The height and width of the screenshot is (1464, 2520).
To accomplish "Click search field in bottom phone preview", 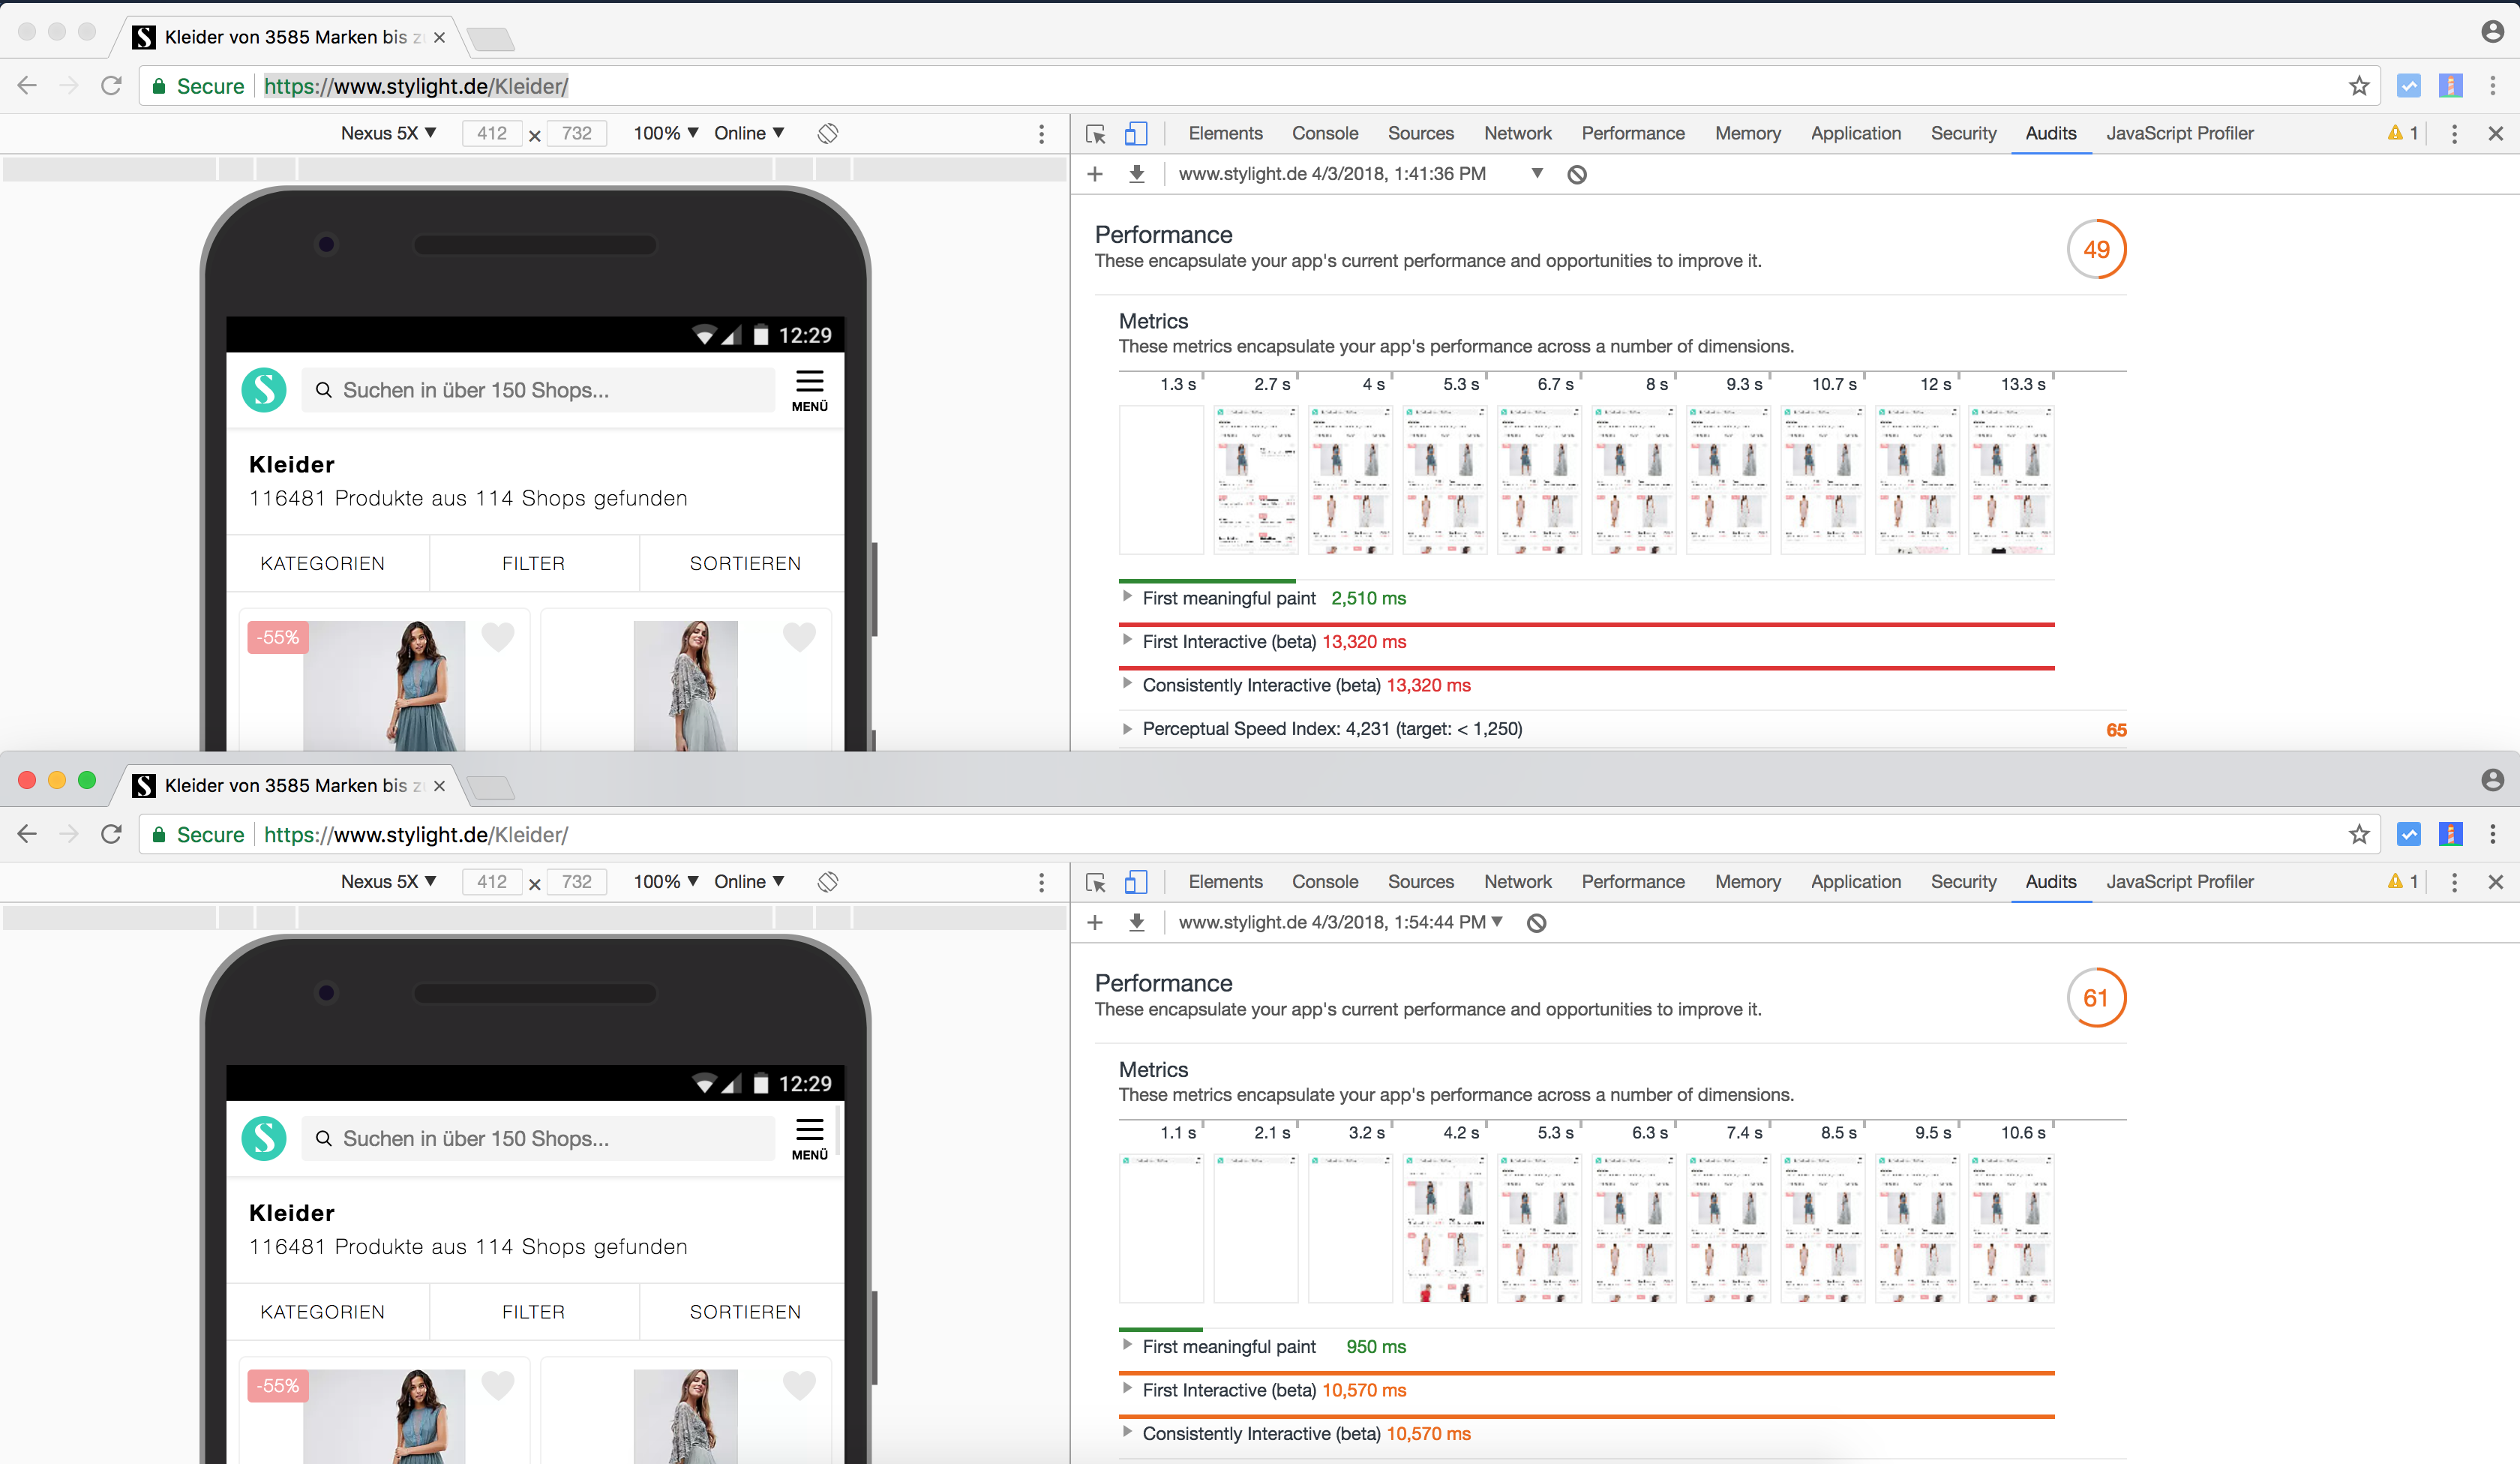I will tap(538, 1139).
